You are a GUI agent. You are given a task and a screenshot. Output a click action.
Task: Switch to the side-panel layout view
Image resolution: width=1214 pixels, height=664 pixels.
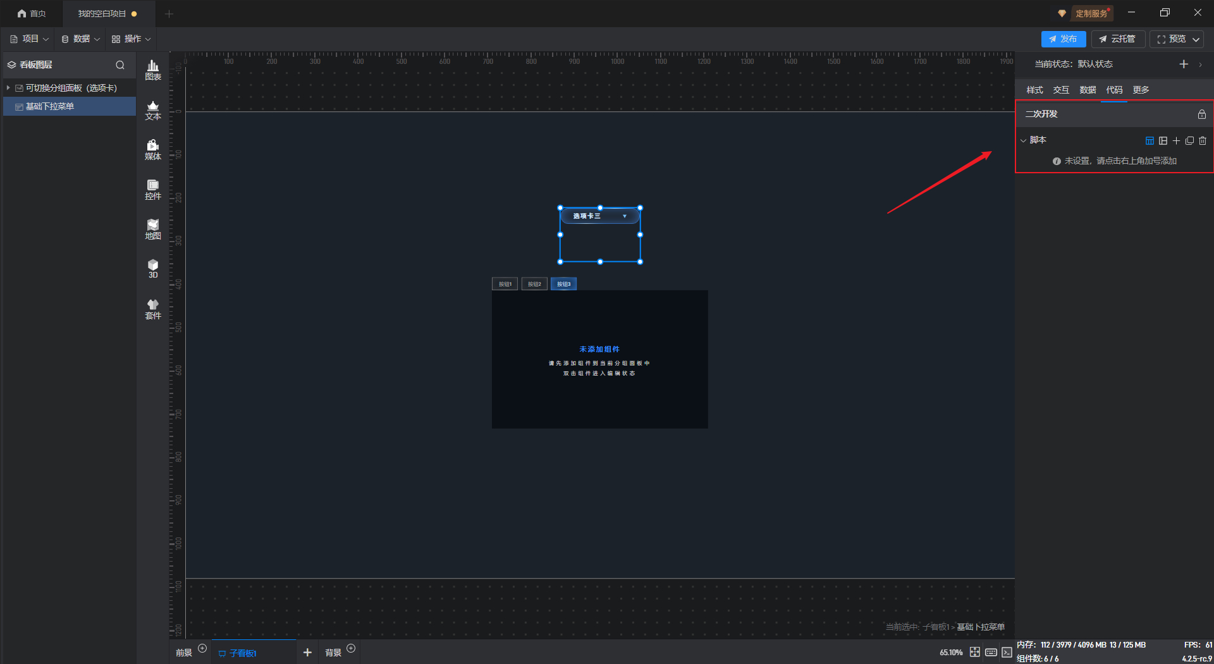click(x=1163, y=140)
